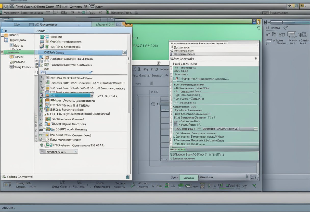The image size is (310, 212).
Task: Click the green checkmark icon in bottom toolbar
Action: pos(254,186)
